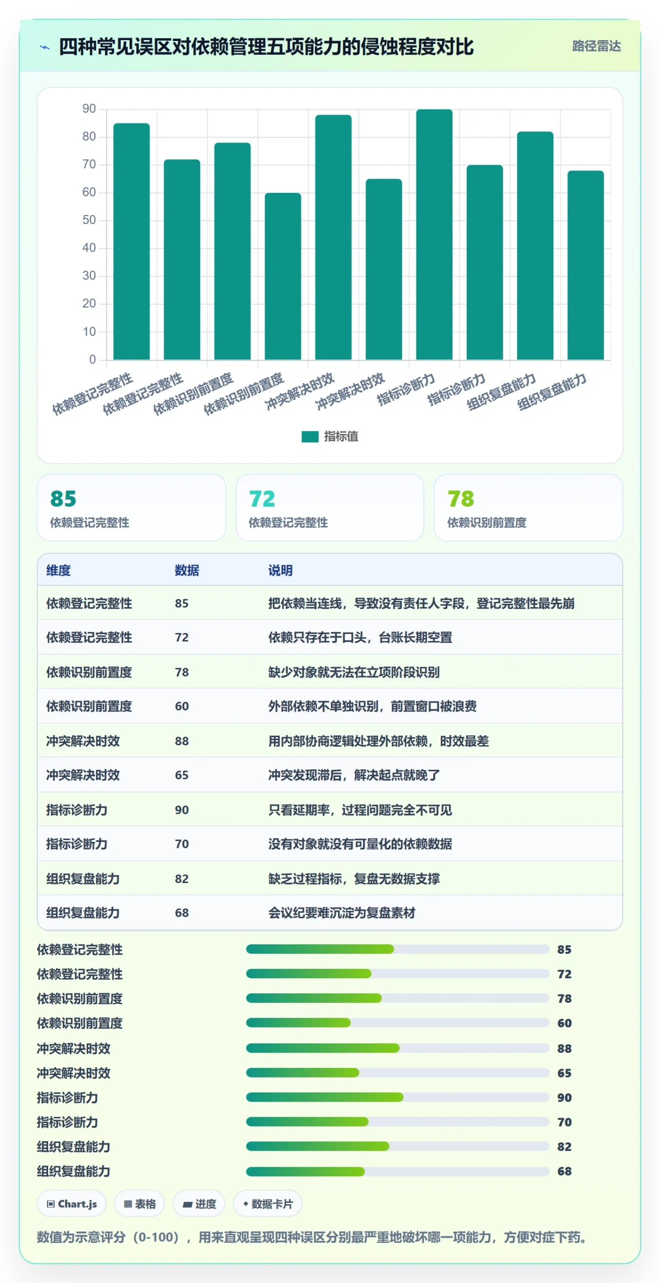Viewport: 660px width, 1283px height.
Task: Click the shortest chart bar reaching 60
Action: pyautogui.click(x=282, y=276)
